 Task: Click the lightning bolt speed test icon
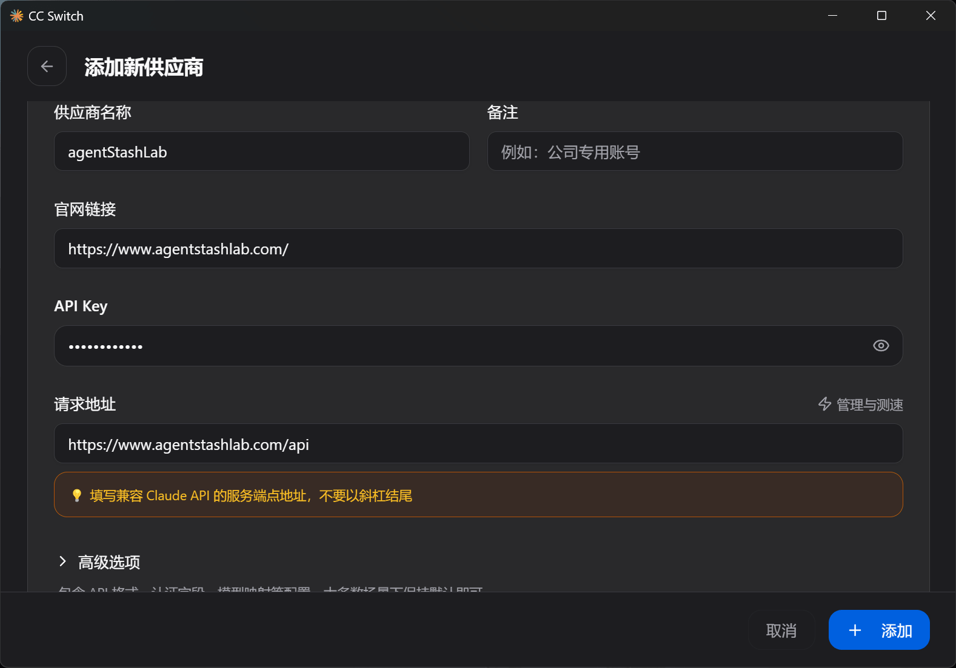(824, 404)
